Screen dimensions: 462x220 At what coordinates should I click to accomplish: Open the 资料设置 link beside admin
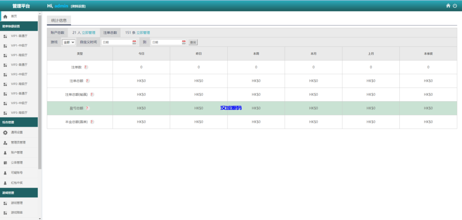click(78, 6)
